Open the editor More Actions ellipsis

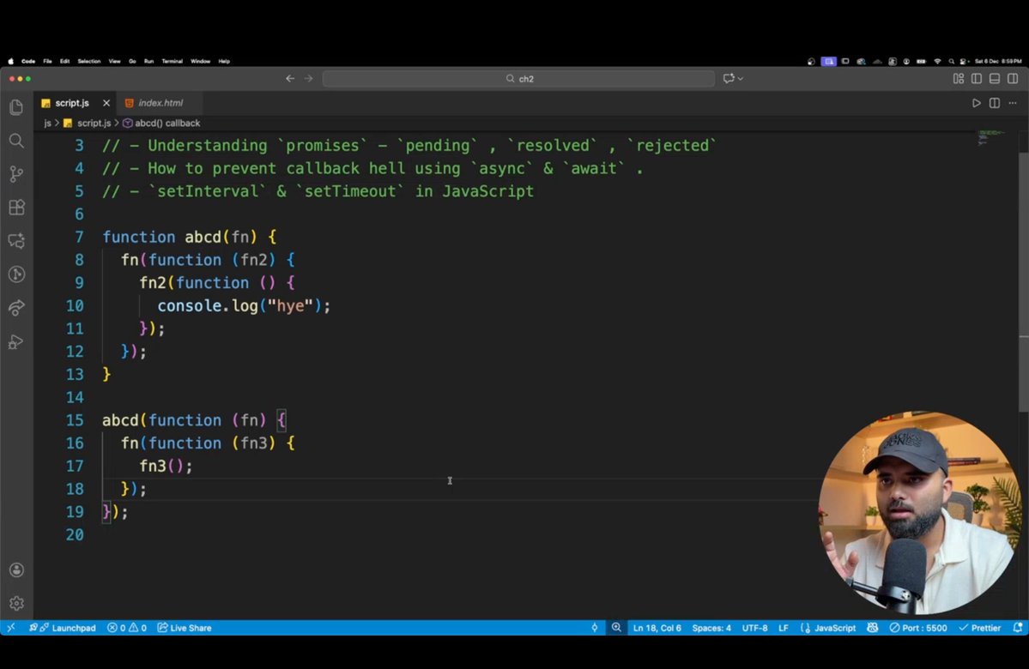(x=1013, y=103)
